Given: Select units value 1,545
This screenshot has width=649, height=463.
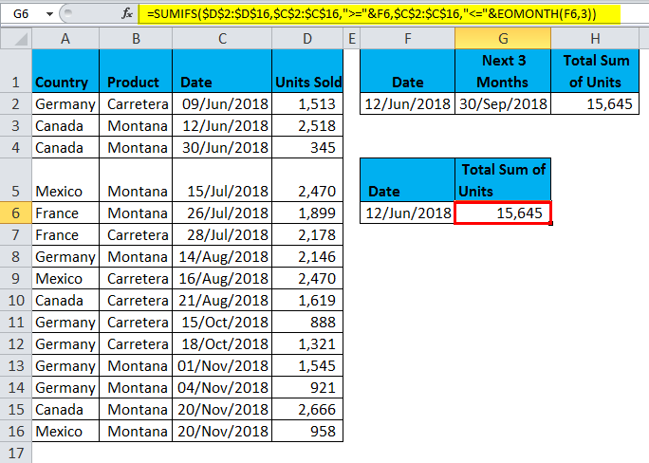Looking at the screenshot, I should point(307,366).
